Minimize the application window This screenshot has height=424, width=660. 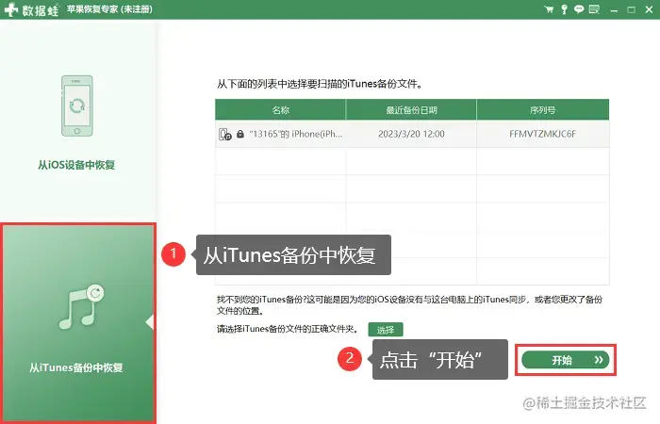click(x=614, y=9)
